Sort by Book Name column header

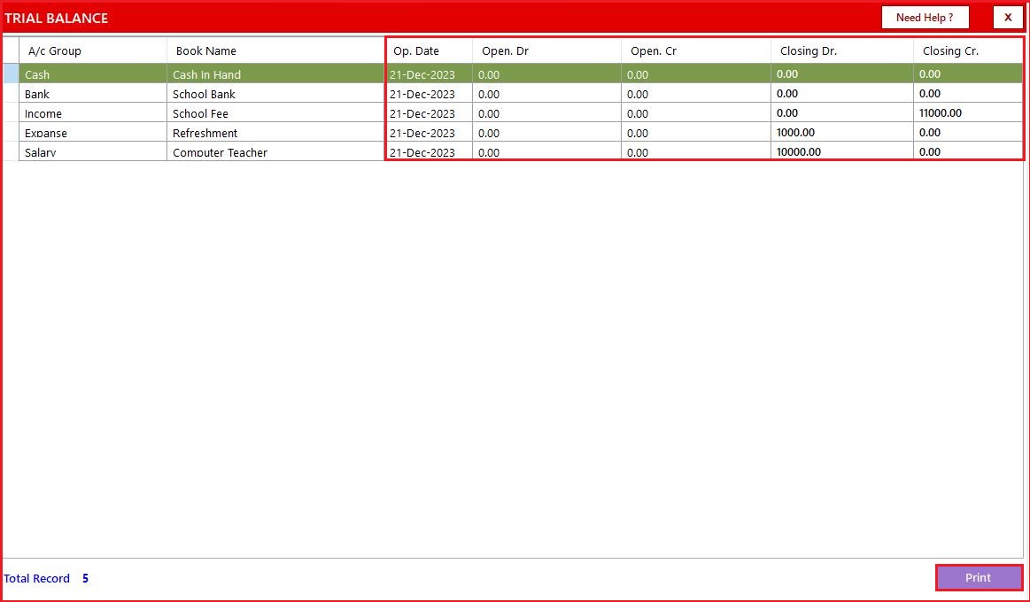[x=276, y=50]
